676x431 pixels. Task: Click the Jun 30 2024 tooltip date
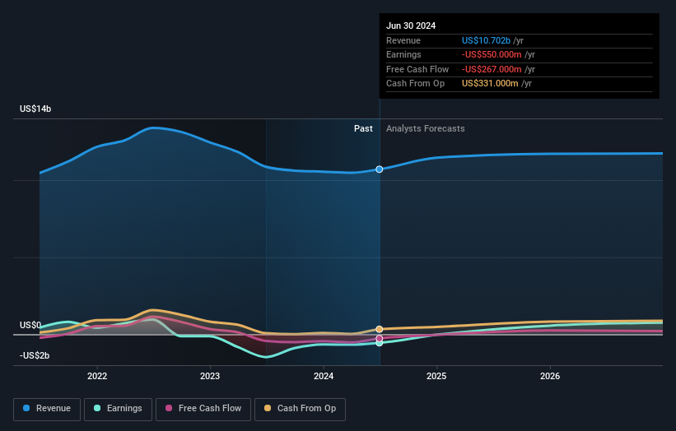coord(411,25)
